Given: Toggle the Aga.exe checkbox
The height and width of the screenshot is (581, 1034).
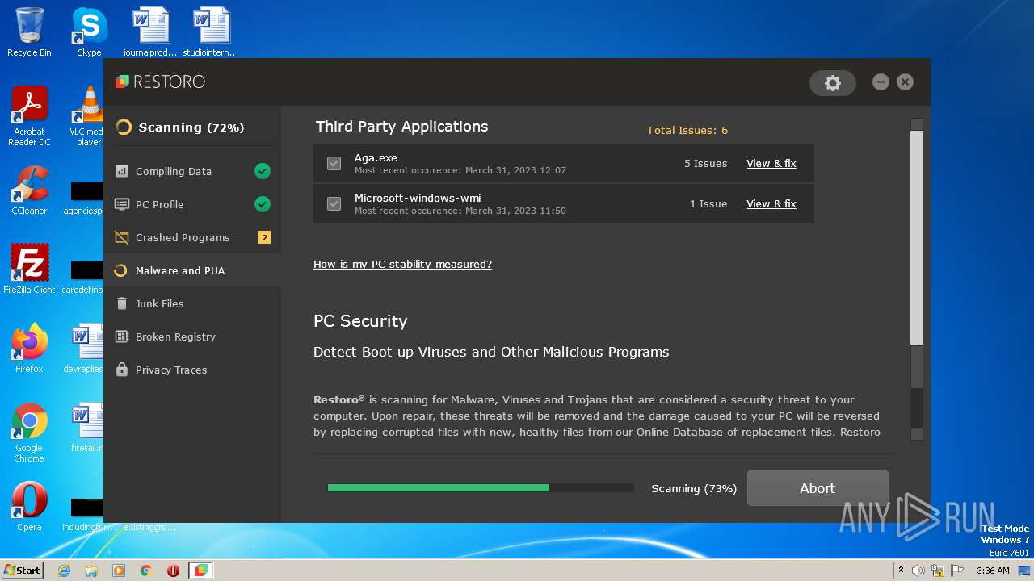Looking at the screenshot, I should 334,164.
